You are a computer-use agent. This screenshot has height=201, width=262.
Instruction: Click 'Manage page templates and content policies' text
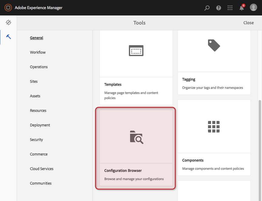131,95
